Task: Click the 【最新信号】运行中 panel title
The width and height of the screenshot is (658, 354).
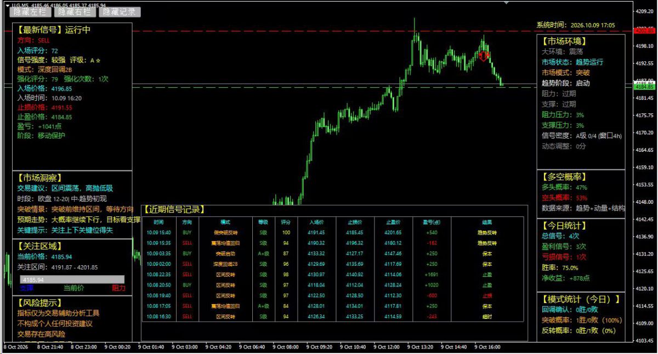Action: pos(54,30)
